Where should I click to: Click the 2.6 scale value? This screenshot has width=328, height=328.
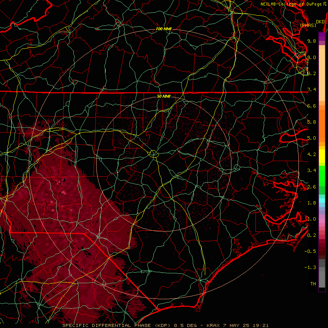[x=312, y=187]
